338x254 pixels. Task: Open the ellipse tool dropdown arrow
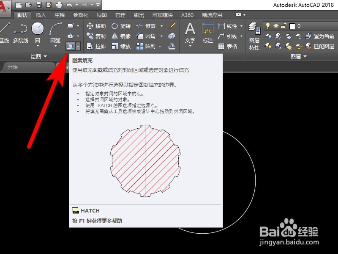pos(78,36)
